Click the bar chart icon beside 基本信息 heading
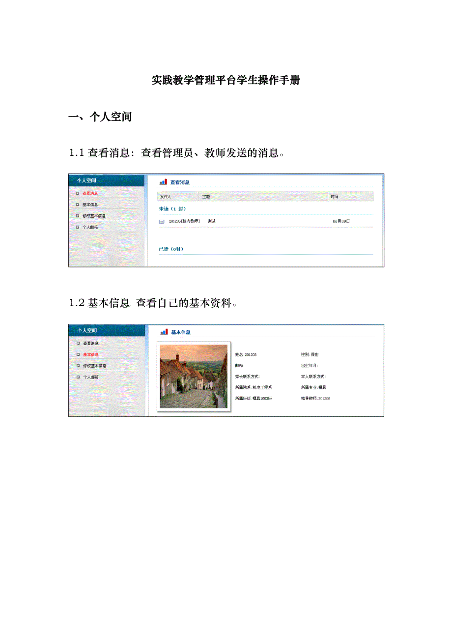The width and height of the screenshot is (452, 640). (x=164, y=332)
